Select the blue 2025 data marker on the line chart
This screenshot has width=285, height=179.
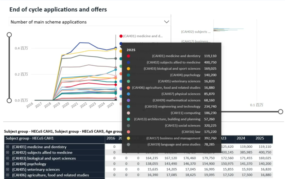coord(116,48)
